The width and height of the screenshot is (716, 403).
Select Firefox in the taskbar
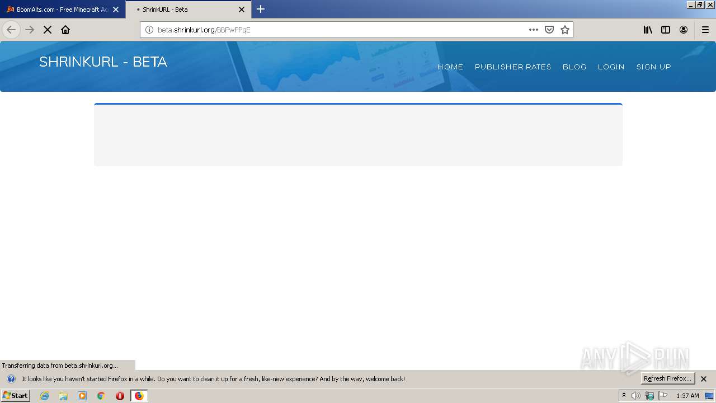click(139, 396)
